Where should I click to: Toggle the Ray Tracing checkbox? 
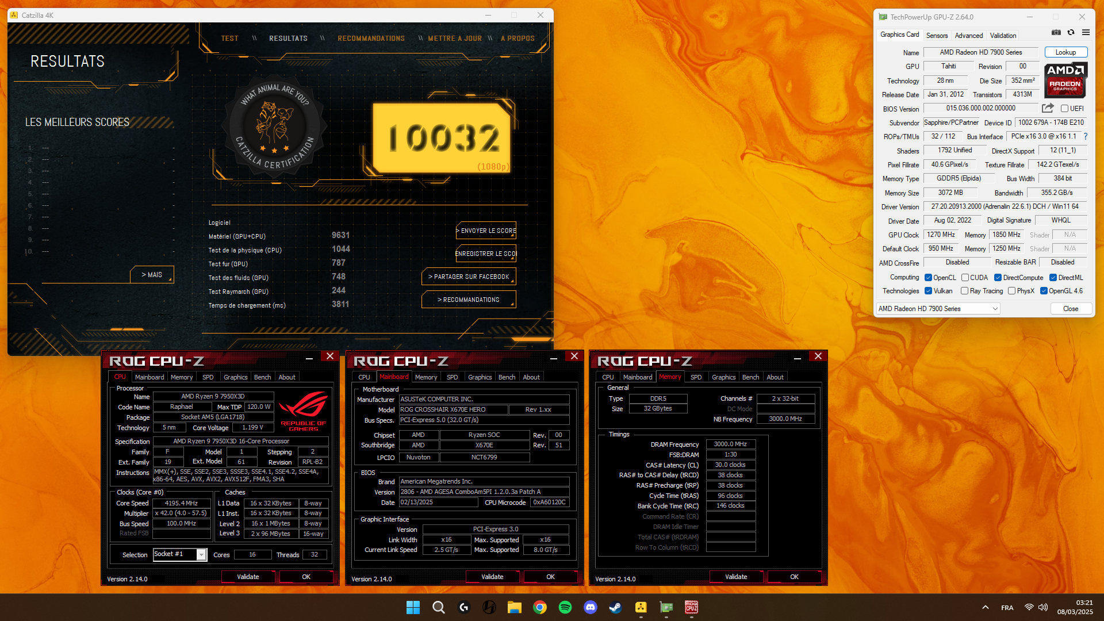click(x=964, y=291)
